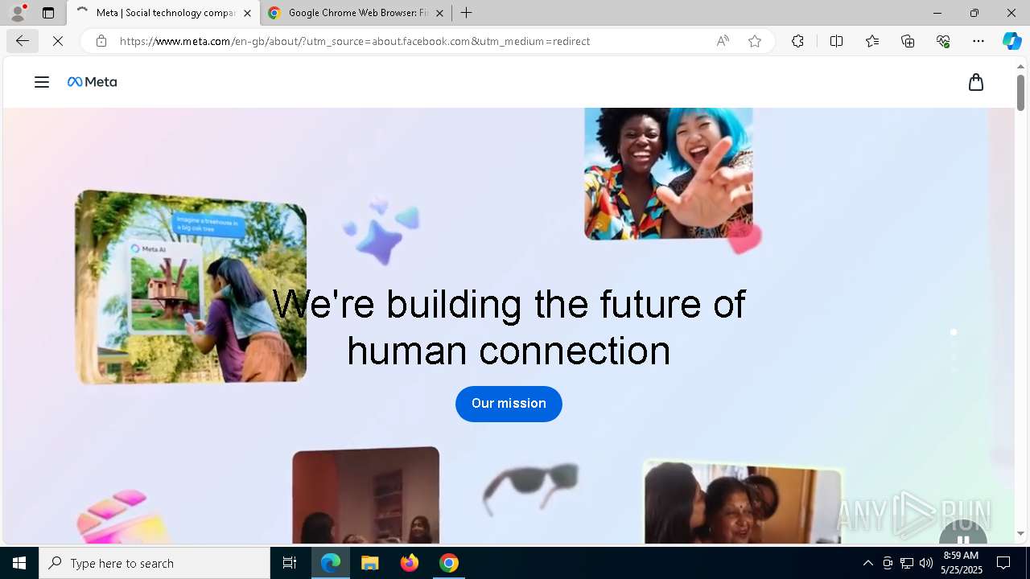Image resolution: width=1030 pixels, height=579 pixels.
Task: Open the Meta hamburger menu
Action: 42,82
